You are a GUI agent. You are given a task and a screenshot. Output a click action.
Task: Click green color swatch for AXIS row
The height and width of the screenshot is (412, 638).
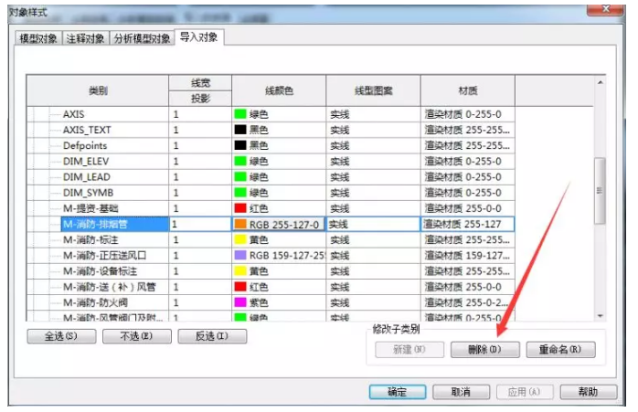tap(240, 114)
